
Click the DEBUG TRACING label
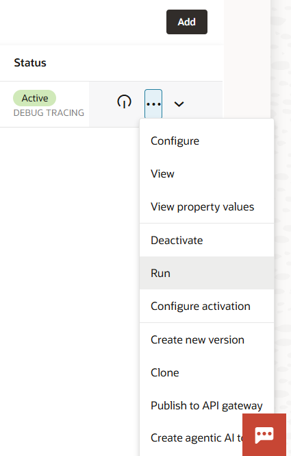click(49, 112)
